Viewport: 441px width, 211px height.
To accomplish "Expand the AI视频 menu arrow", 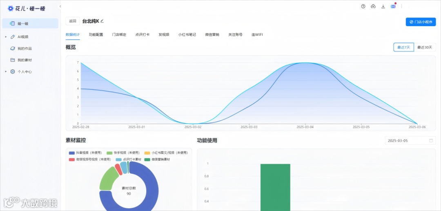I will pos(6,36).
